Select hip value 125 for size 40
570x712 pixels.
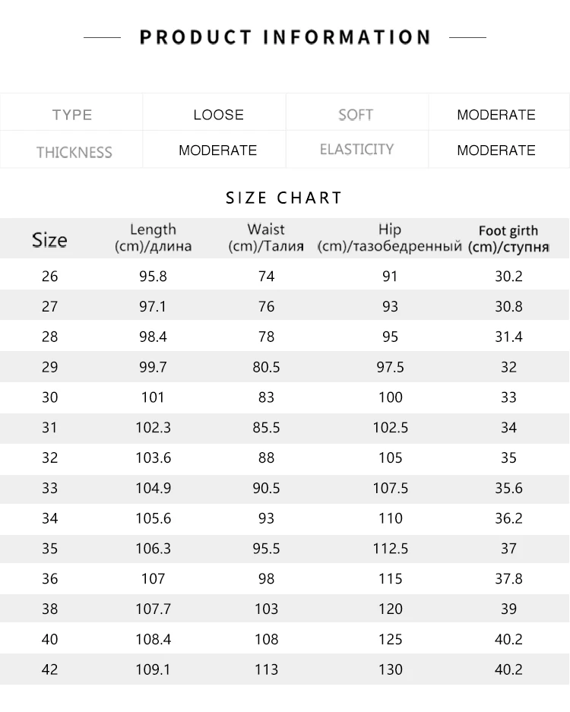point(391,639)
